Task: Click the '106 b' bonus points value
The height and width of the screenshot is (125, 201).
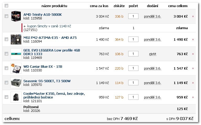Action: coord(119,54)
